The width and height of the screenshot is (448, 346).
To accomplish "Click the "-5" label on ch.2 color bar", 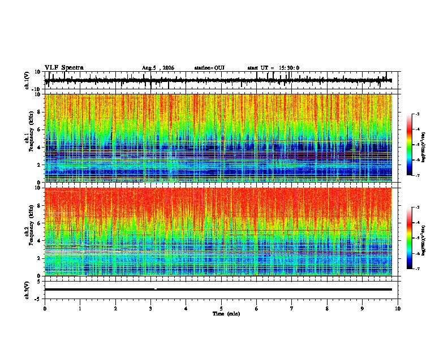I will (x=417, y=238).
